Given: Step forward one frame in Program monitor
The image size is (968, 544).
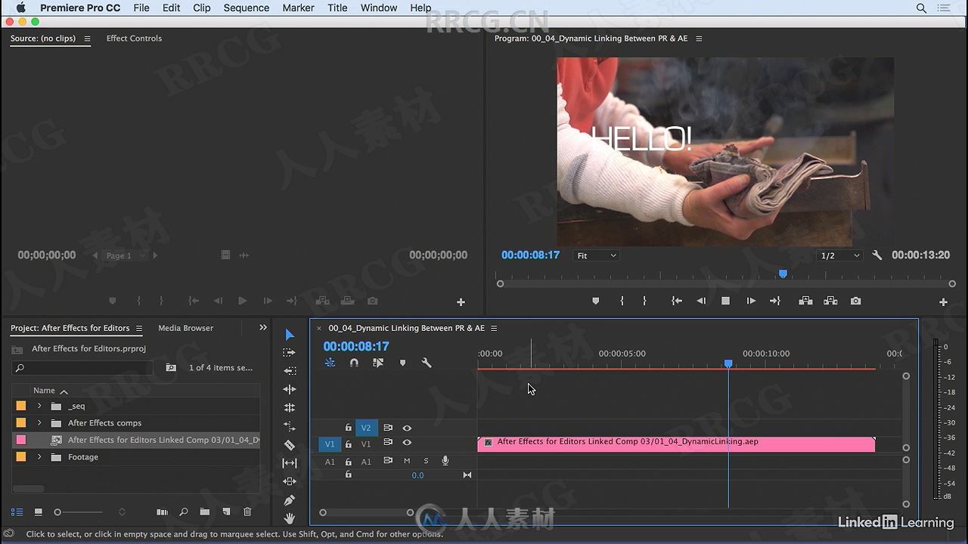Looking at the screenshot, I should tap(751, 301).
